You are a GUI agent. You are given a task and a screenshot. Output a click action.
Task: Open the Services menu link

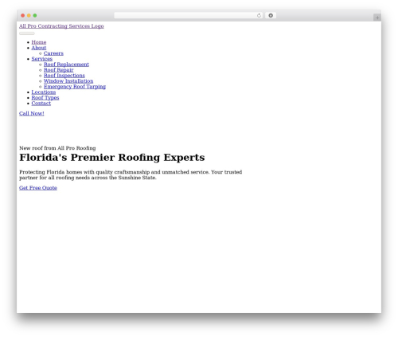[x=42, y=59]
